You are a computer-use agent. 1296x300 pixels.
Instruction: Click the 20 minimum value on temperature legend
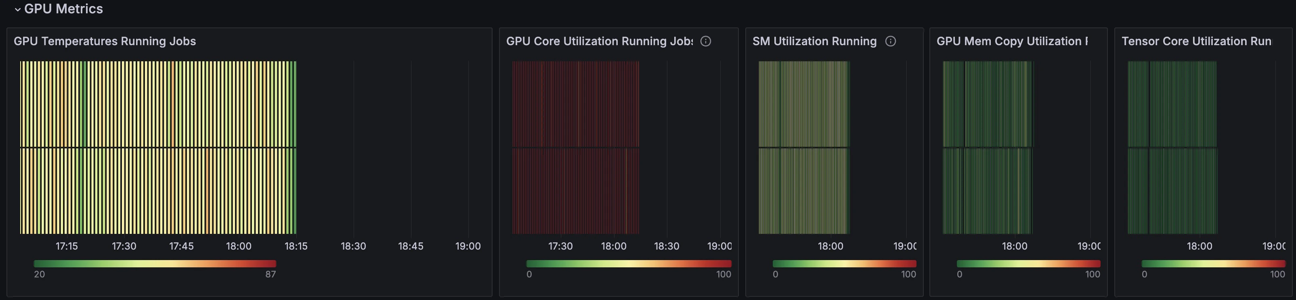click(x=39, y=274)
